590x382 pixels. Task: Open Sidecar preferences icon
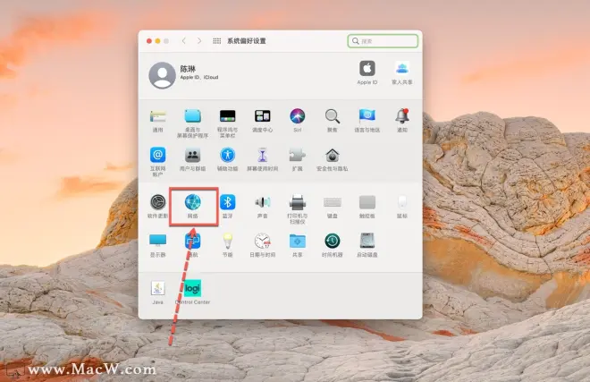point(193,241)
